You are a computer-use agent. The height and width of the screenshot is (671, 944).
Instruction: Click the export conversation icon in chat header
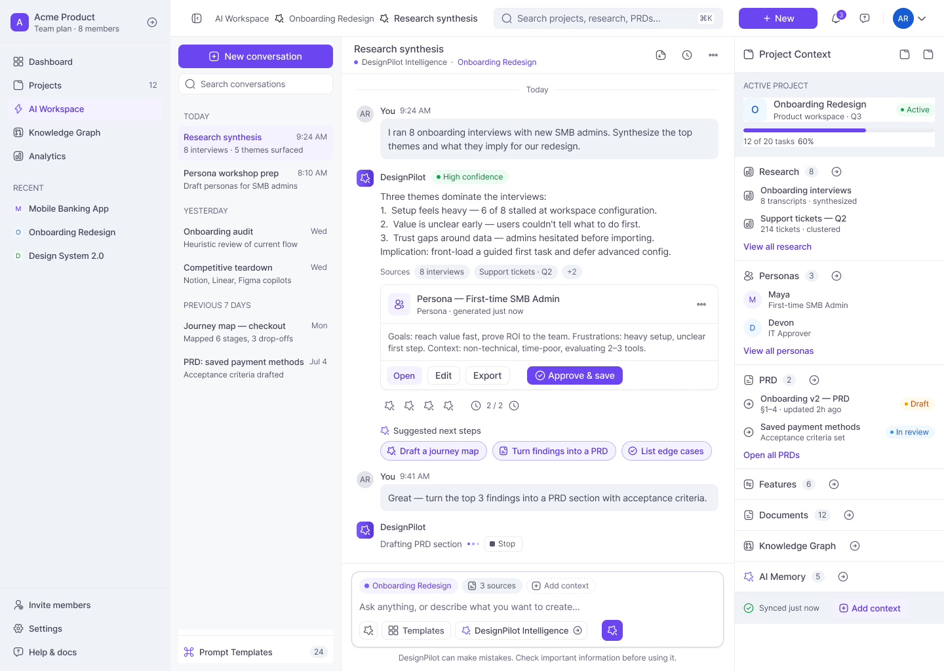pos(661,55)
